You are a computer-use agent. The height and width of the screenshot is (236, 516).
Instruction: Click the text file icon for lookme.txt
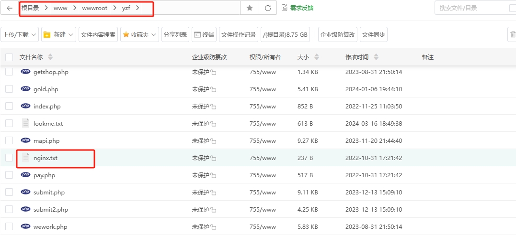click(x=25, y=123)
